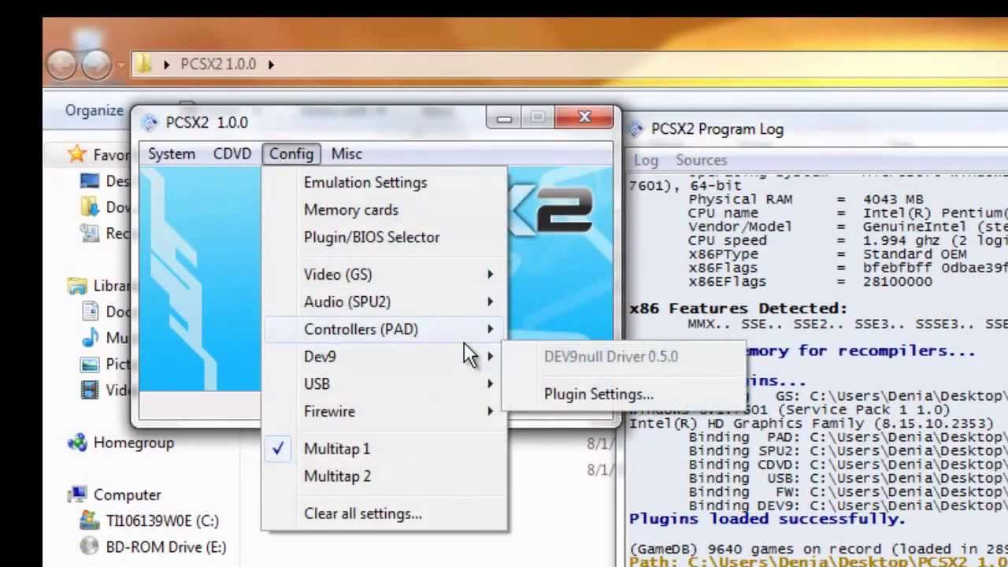1008x567 pixels.
Task: Select Computer in the sidebar
Action: coord(127,495)
